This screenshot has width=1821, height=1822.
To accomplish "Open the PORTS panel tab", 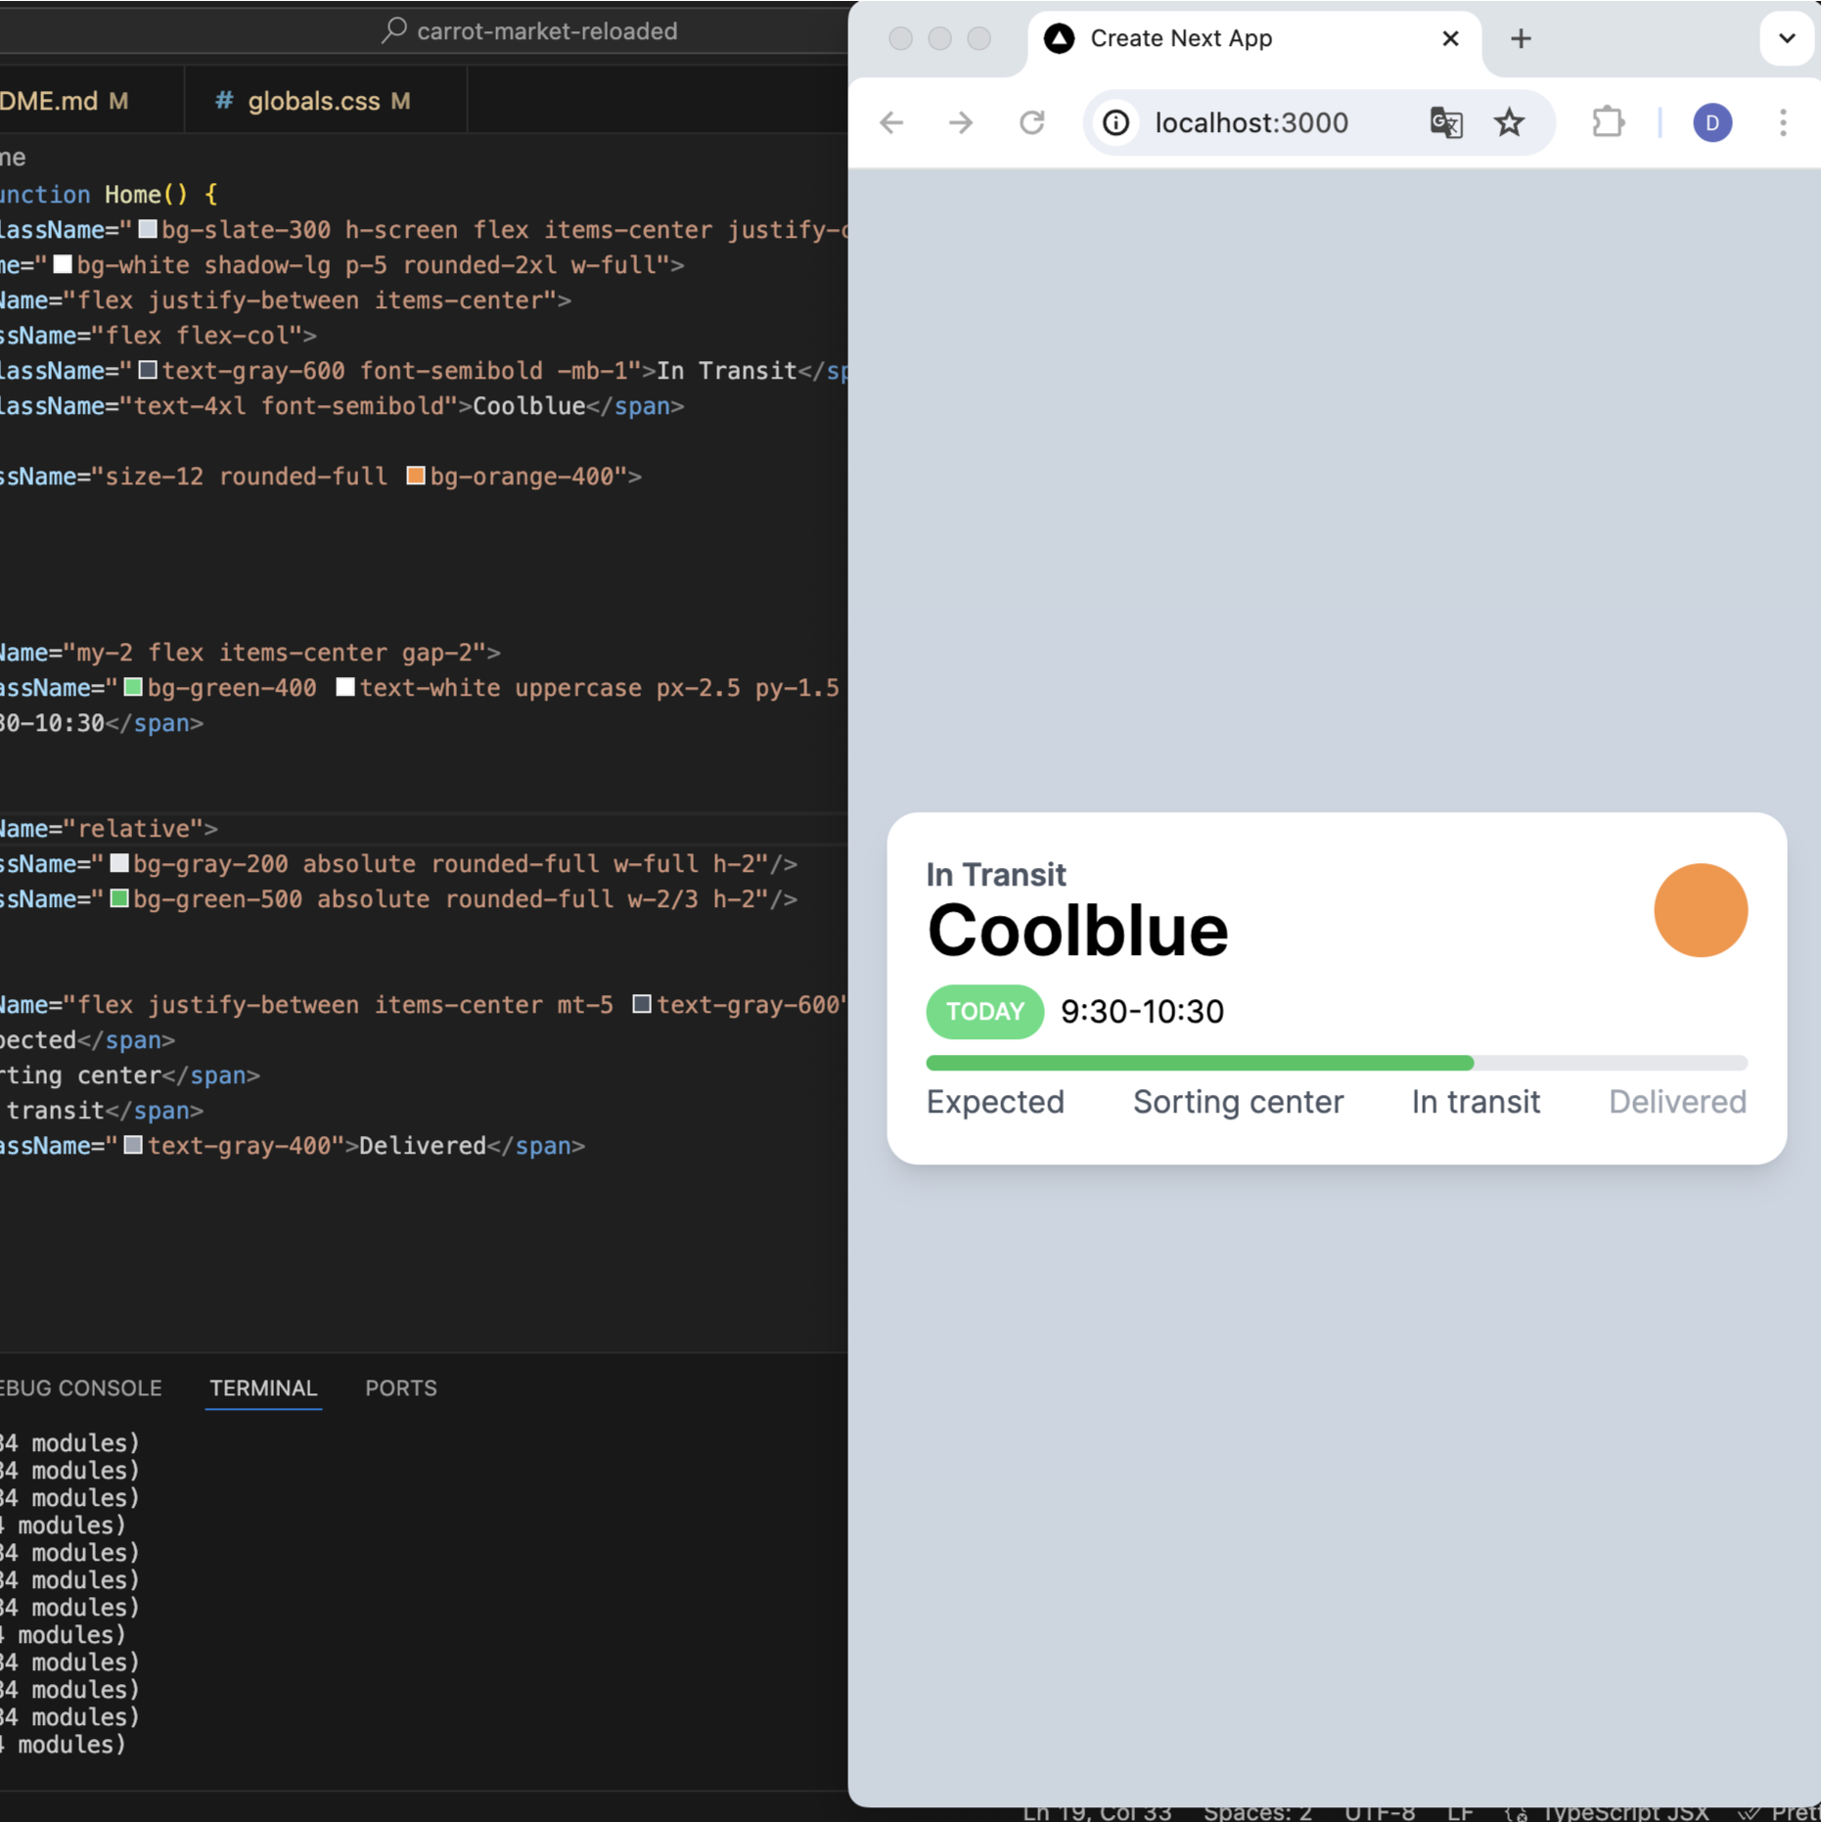I will (401, 1388).
